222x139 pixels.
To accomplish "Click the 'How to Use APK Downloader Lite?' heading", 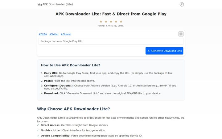I will (x=71, y=65).
